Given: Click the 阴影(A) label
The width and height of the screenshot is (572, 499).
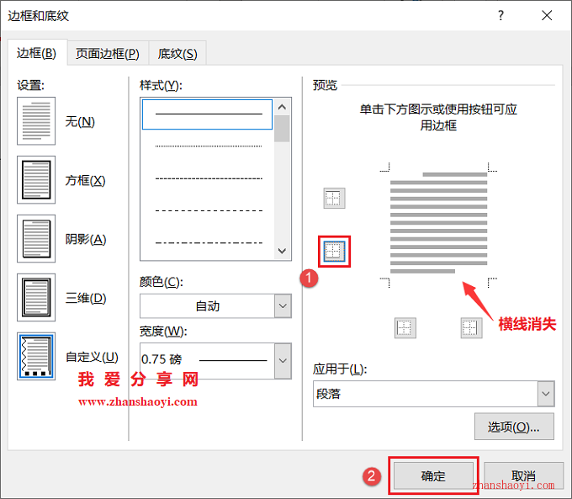Looking at the screenshot, I should (86, 239).
